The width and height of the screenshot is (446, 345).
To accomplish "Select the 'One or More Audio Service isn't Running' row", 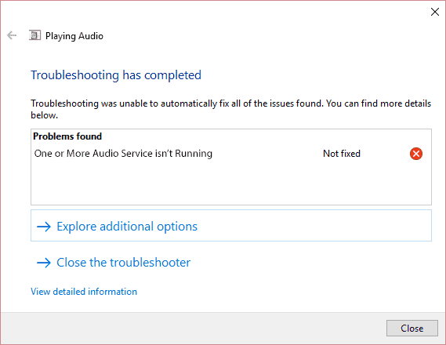I will pyautogui.click(x=231, y=154).
